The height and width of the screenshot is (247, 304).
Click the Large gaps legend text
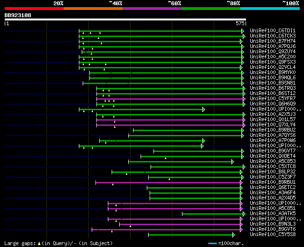pyautogui.click(x=58, y=243)
